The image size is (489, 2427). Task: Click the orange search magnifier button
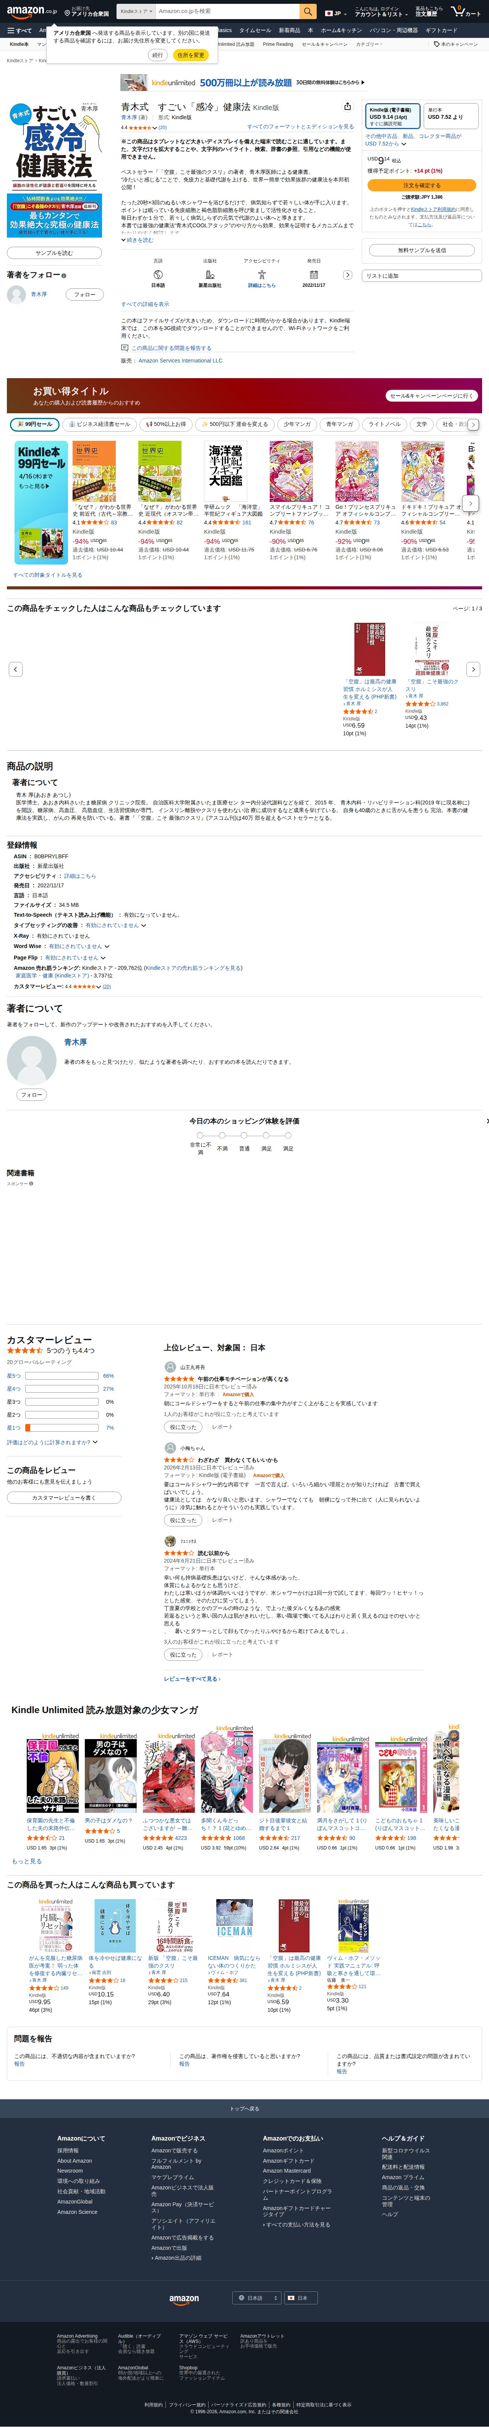[x=308, y=11]
